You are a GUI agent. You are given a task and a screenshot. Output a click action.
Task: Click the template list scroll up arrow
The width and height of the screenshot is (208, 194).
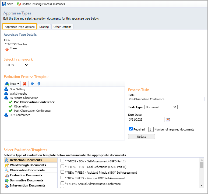(202, 160)
